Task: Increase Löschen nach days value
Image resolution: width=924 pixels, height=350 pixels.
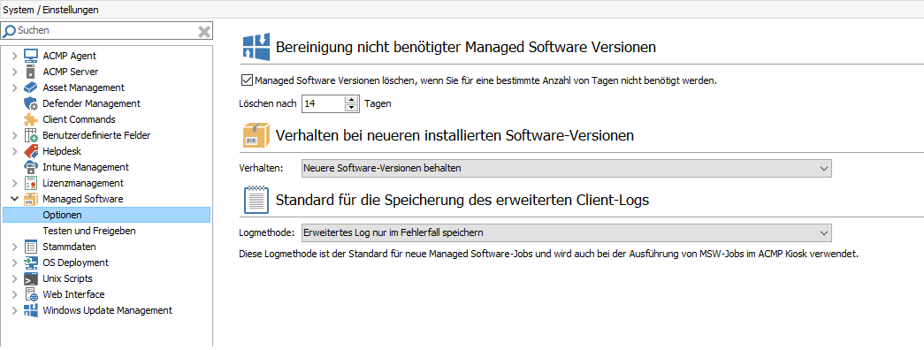Action: pyautogui.click(x=352, y=100)
